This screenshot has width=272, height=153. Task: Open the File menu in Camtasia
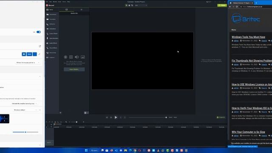[x=47, y=2]
